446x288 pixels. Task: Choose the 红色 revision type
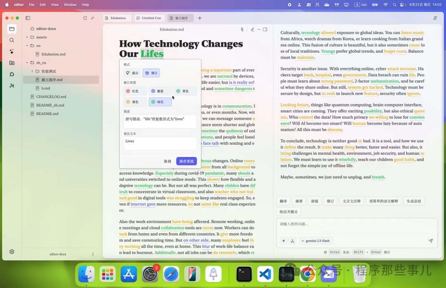(135, 91)
